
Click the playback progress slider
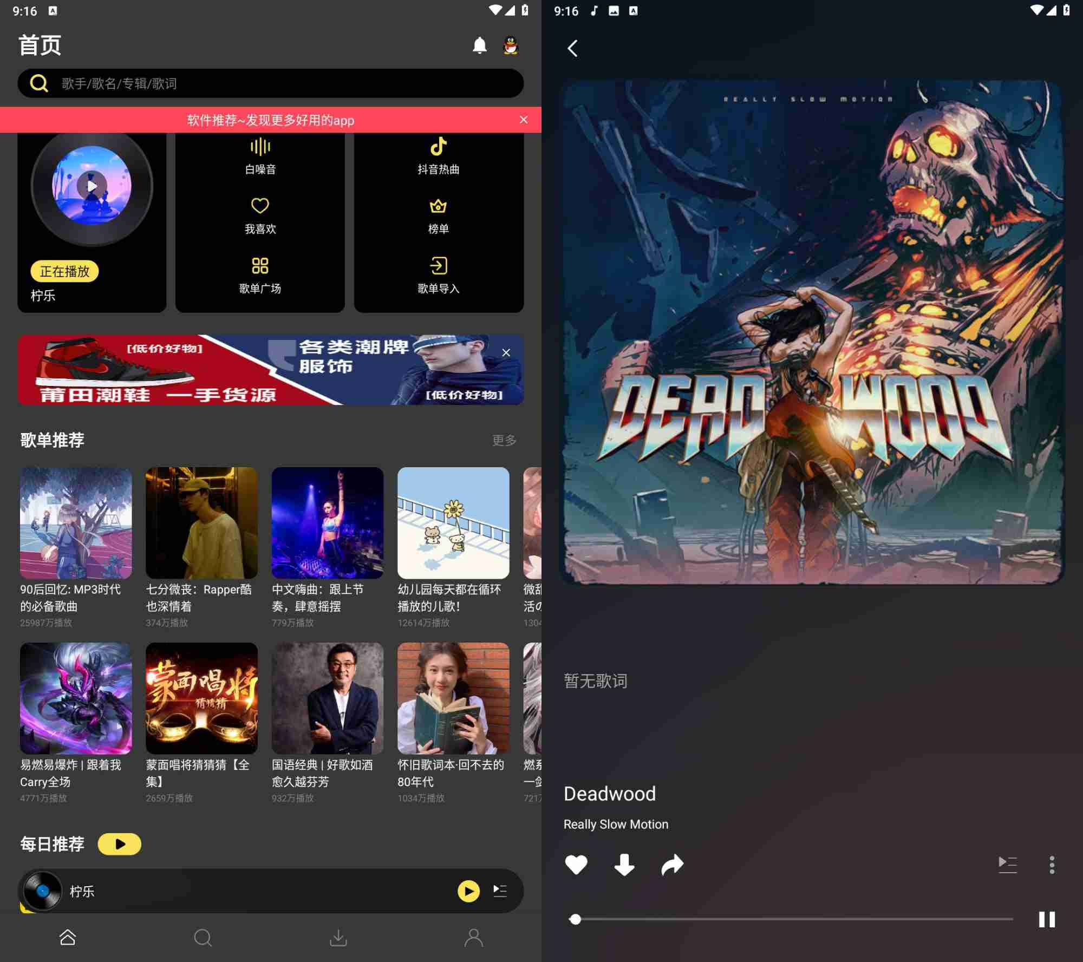tap(791, 919)
